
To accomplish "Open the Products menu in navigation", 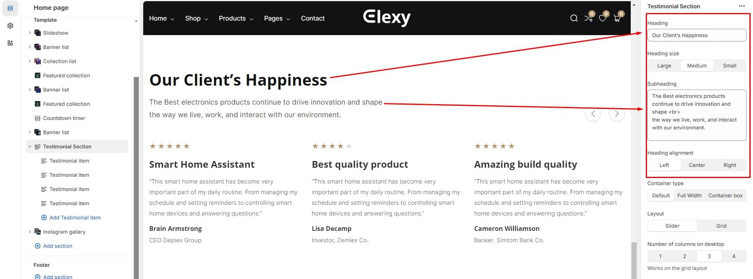I will pyautogui.click(x=236, y=19).
